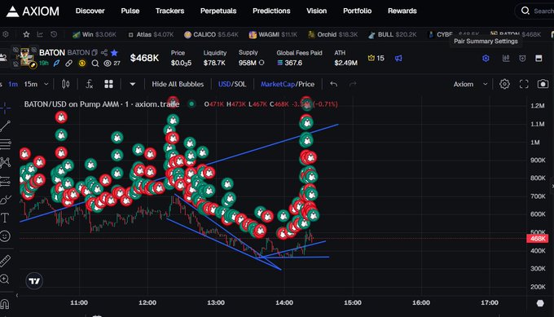The image size is (554, 317).
Task: Take chart snapshot with camera icon
Action: pyautogui.click(x=543, y=84)
